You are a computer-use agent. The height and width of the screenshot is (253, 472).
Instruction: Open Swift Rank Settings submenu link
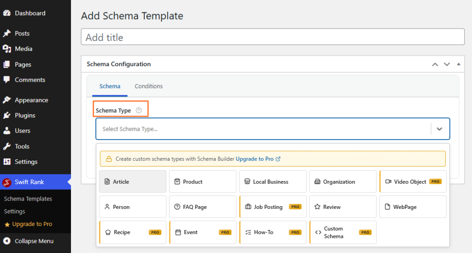pos(14,211)
